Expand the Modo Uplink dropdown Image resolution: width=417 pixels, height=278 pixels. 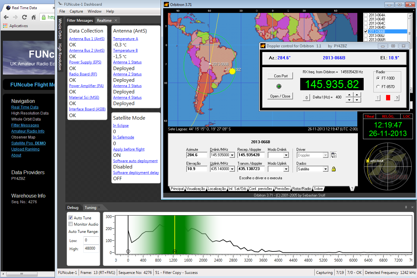(x=286, y=169)
